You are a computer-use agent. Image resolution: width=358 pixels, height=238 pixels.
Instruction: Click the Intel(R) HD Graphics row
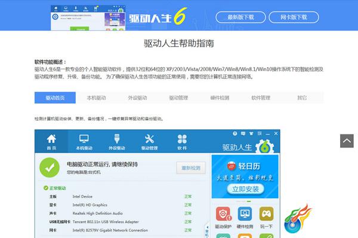[121, 205]
